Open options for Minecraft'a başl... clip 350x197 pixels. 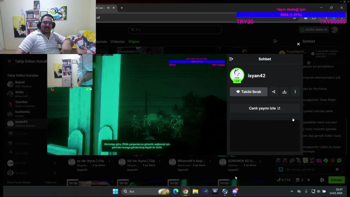click(210, 161)
